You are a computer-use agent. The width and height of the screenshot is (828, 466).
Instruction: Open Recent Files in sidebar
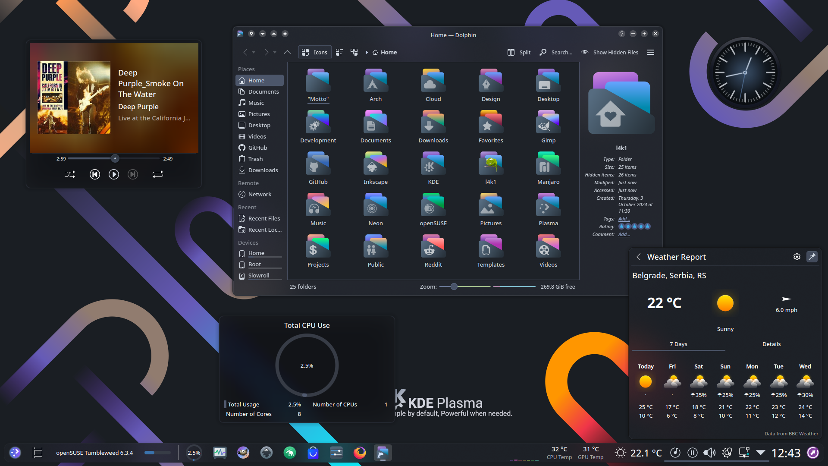259,218
